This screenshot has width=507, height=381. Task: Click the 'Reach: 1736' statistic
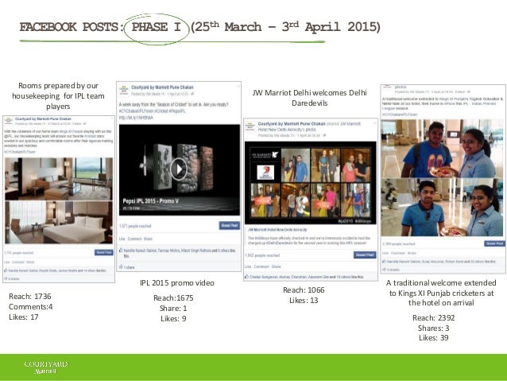click(30, 296)
